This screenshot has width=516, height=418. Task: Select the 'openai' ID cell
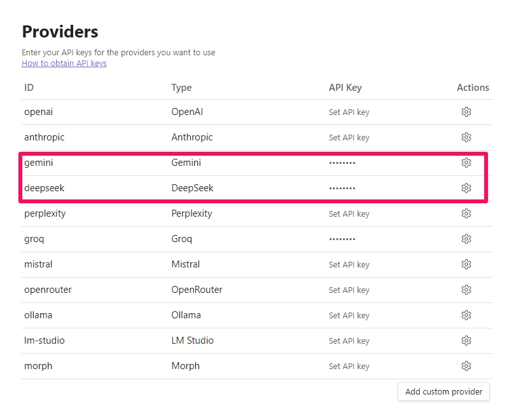pyautogui.click(x=39, y=112)
